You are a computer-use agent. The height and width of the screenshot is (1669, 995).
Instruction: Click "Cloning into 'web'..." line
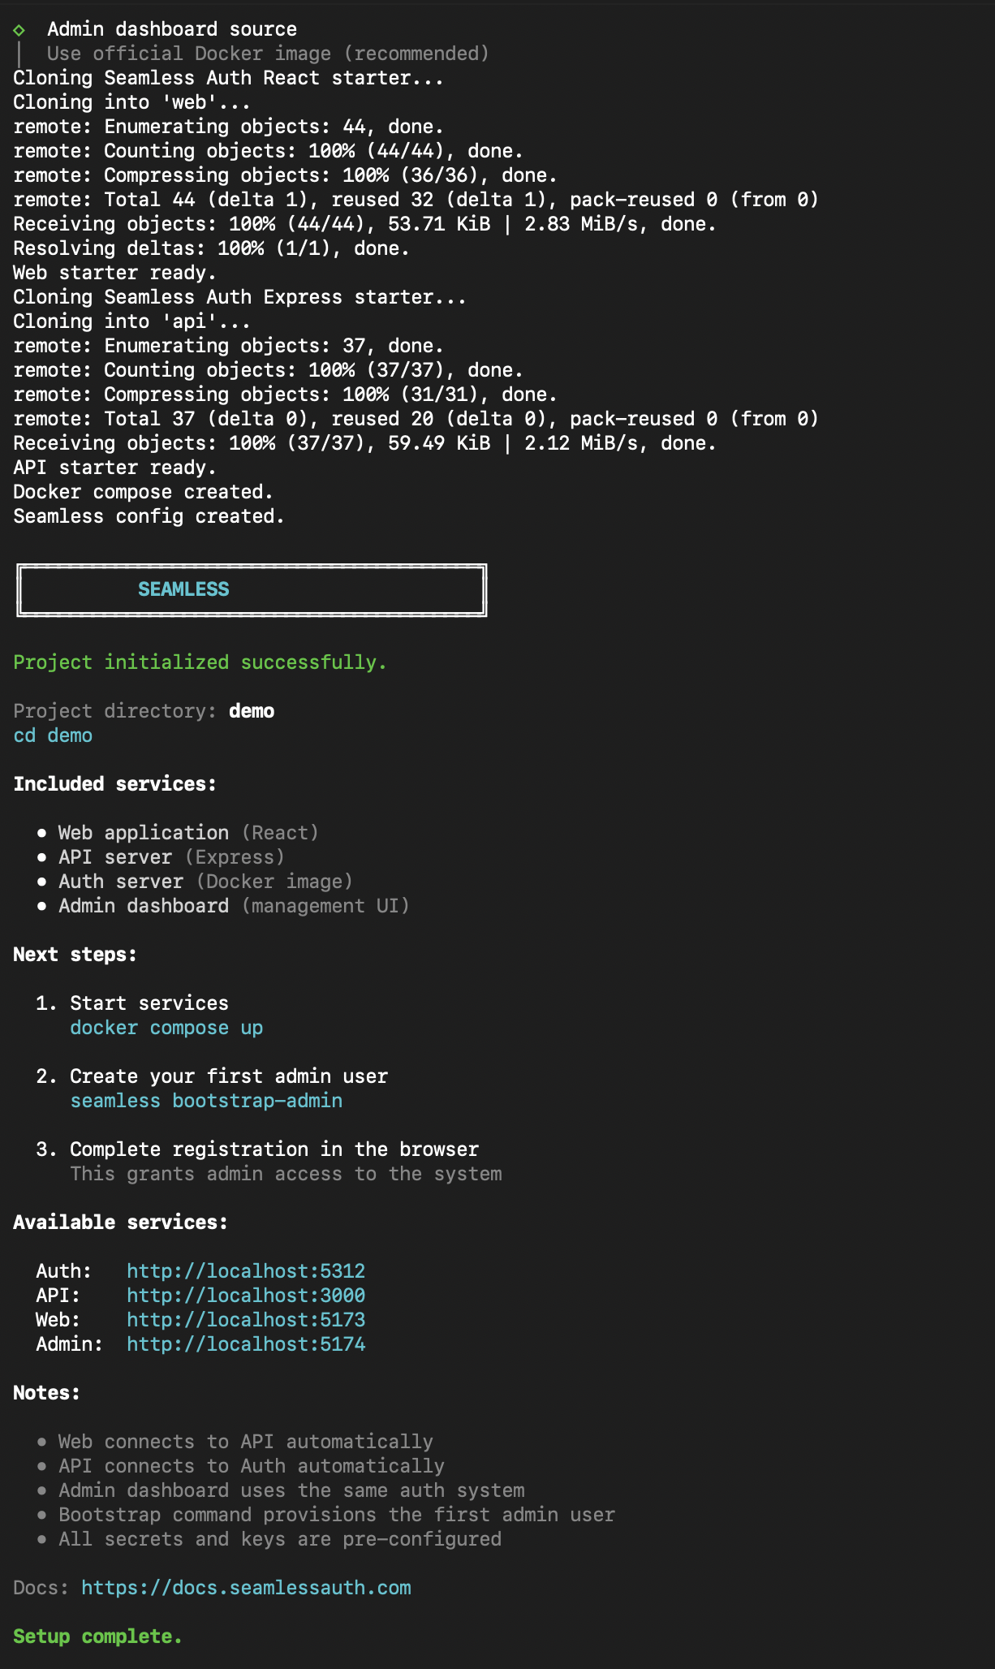[131, 102]
